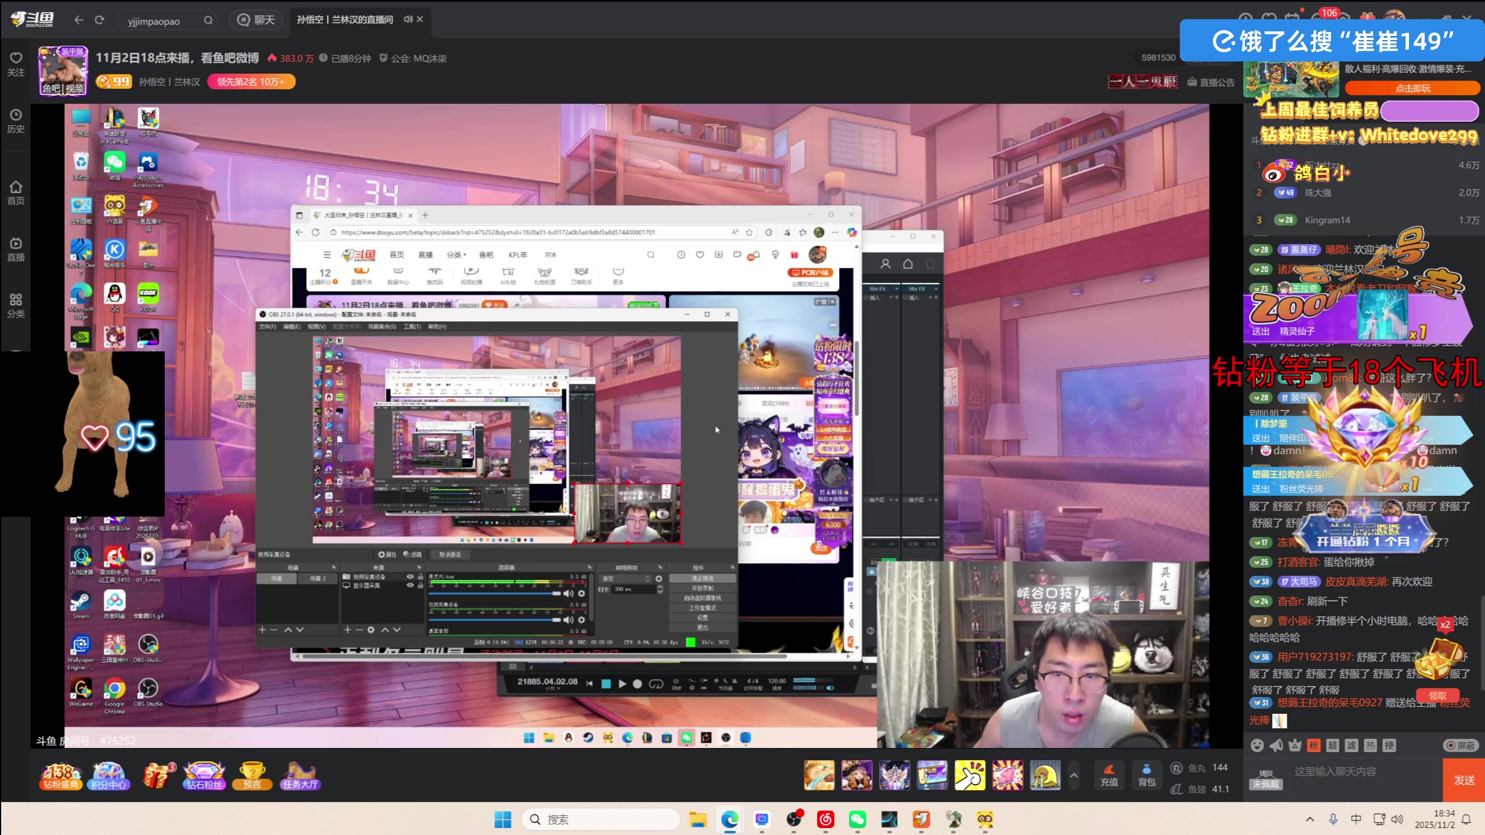The height and width of the screenshot is (835, 1485).
Task: Select the 孙悟空 兰林汉的直播间 tab
Action: [345, 20]
